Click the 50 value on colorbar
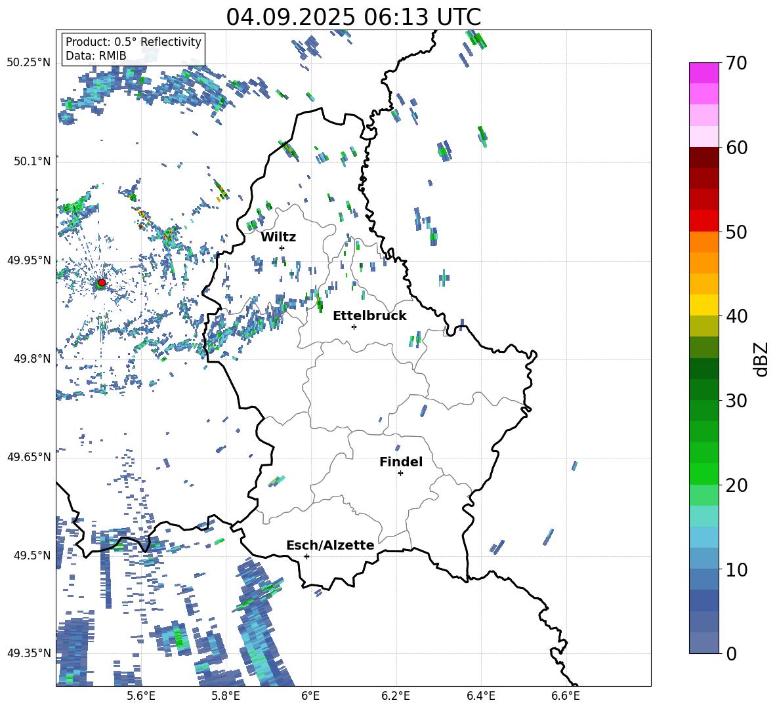The image size is (777, 709). (x=736, y=232)
